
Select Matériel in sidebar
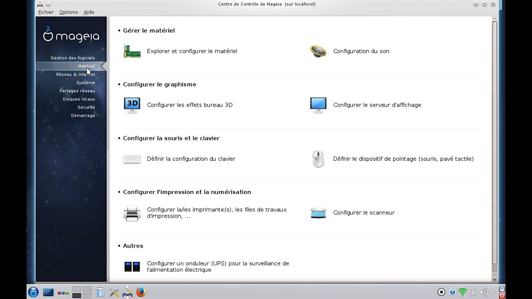coord(86,66)
